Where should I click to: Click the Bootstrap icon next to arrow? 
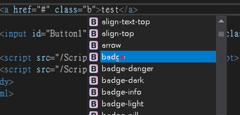click(x=93, y=45)
